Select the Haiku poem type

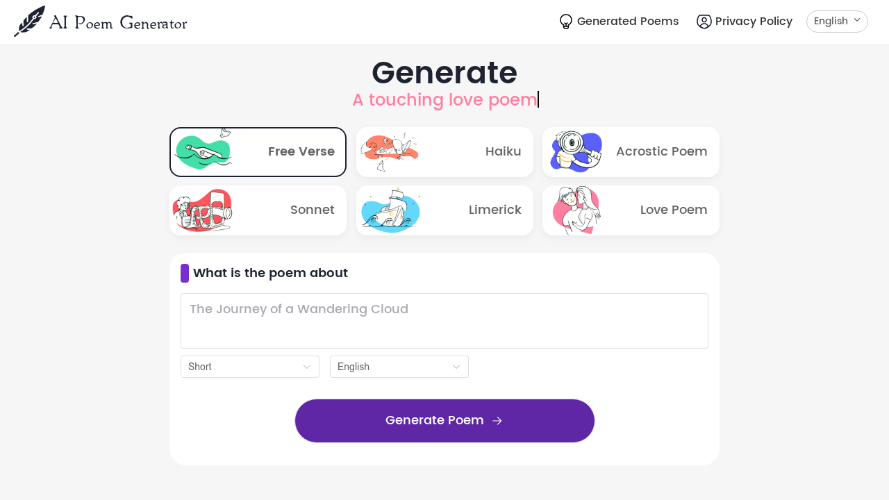pyautogui.click(x=444, y=151)
